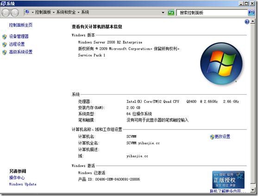This screenshot has height=196, width=258.
Task: Click the shield icon beside 高级系统设置
Action: 5,52
